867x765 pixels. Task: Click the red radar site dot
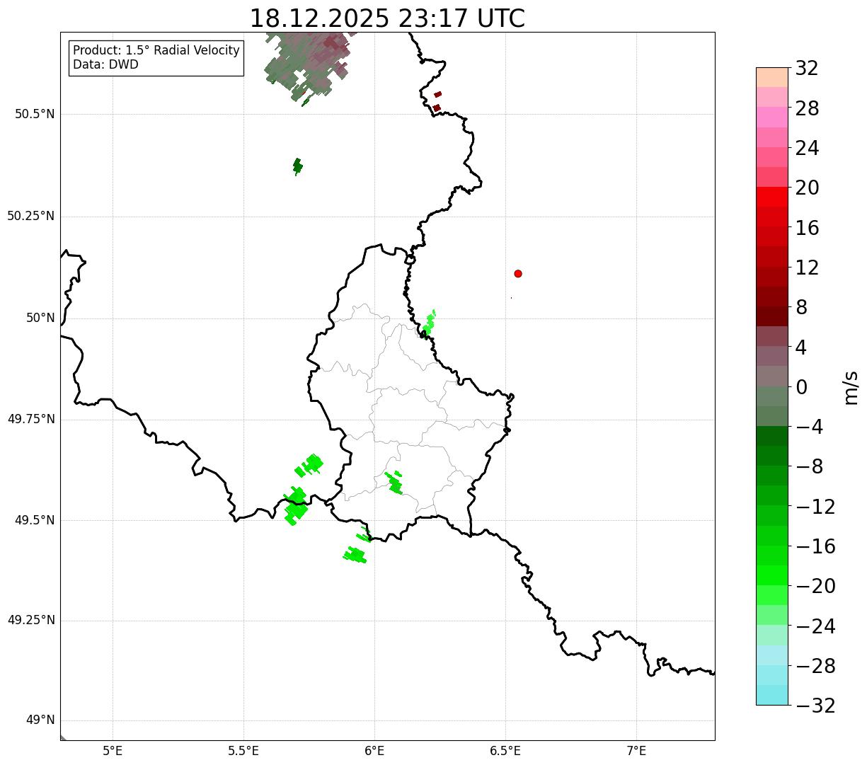518,274
